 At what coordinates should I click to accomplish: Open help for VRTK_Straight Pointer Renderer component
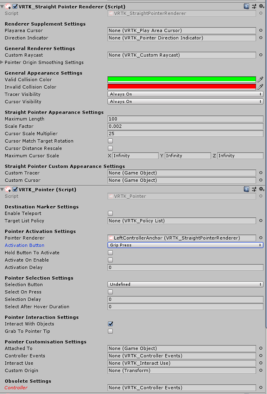[246, 6]
